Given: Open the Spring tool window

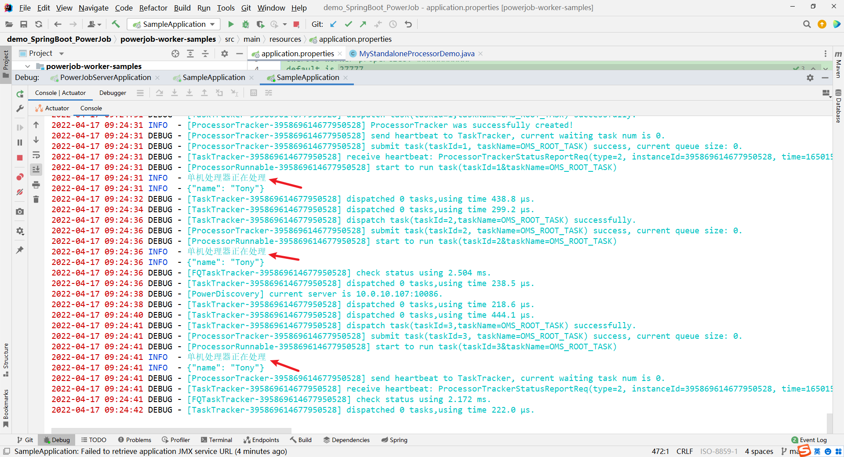Looking at the screenshot, I should coord(394,440).
